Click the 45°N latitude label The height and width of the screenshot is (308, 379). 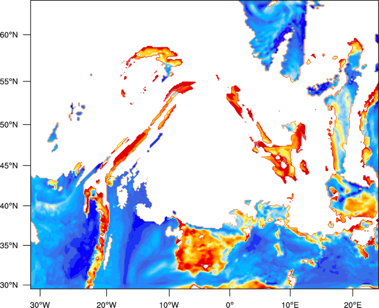pyautogui.click(x=9, y=165)
